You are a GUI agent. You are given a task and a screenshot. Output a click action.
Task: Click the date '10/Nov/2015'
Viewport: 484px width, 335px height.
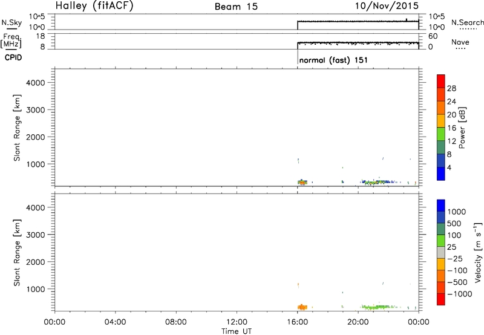[x=387, y=5]
